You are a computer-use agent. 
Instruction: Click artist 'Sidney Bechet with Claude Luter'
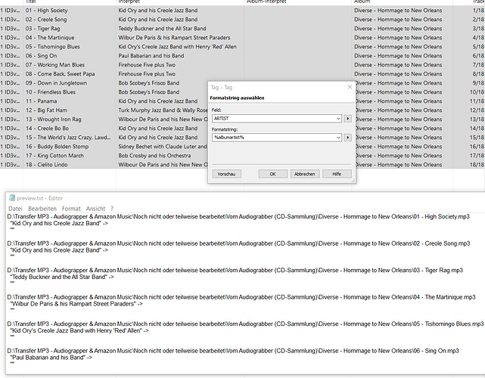[x=163, y=147]
